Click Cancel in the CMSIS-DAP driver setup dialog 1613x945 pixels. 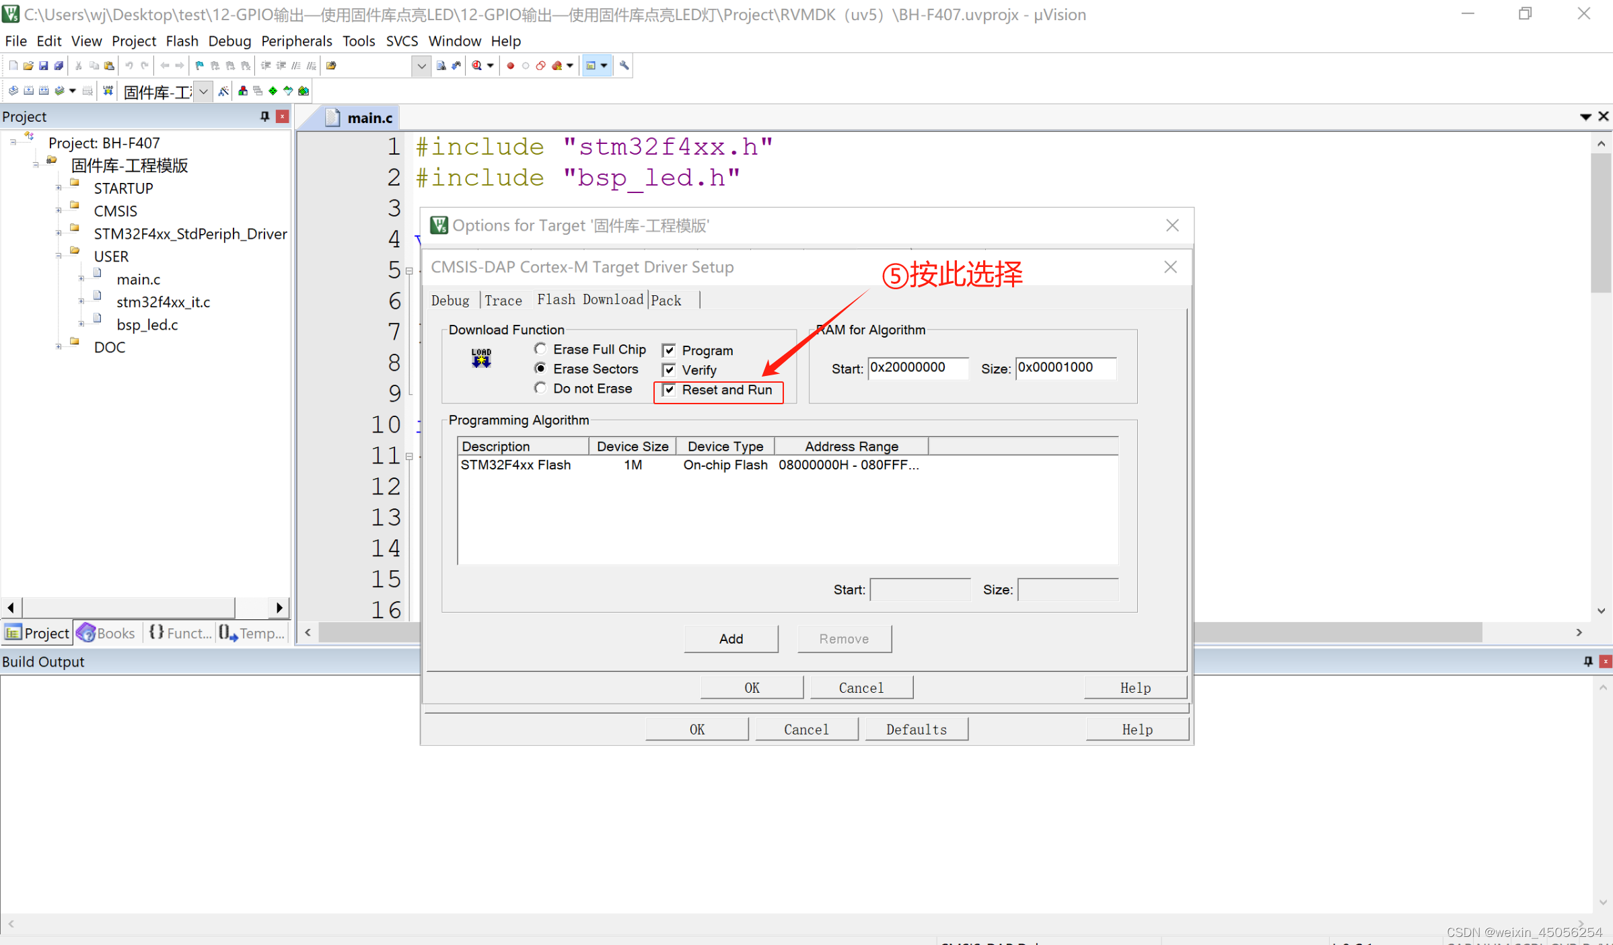tap(861, 687)
